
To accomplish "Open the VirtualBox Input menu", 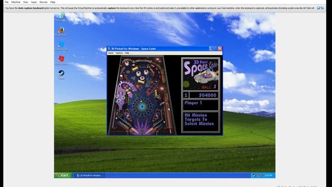I will [34, 2].
